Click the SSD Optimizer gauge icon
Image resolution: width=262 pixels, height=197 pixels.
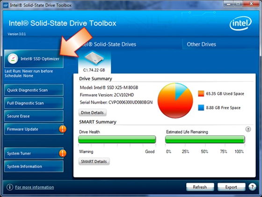click(x=13, y=58)
